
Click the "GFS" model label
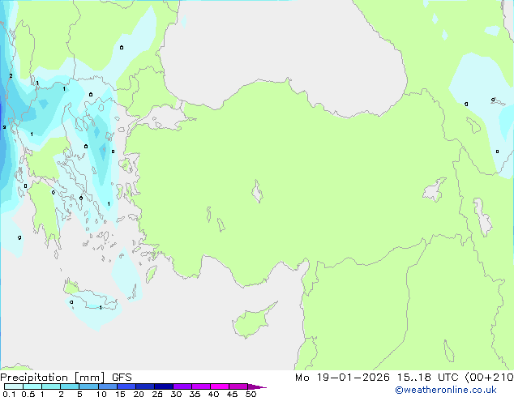[122, 378]
